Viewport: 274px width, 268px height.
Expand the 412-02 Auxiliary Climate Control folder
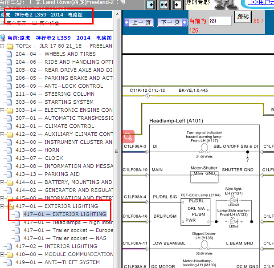2,134
